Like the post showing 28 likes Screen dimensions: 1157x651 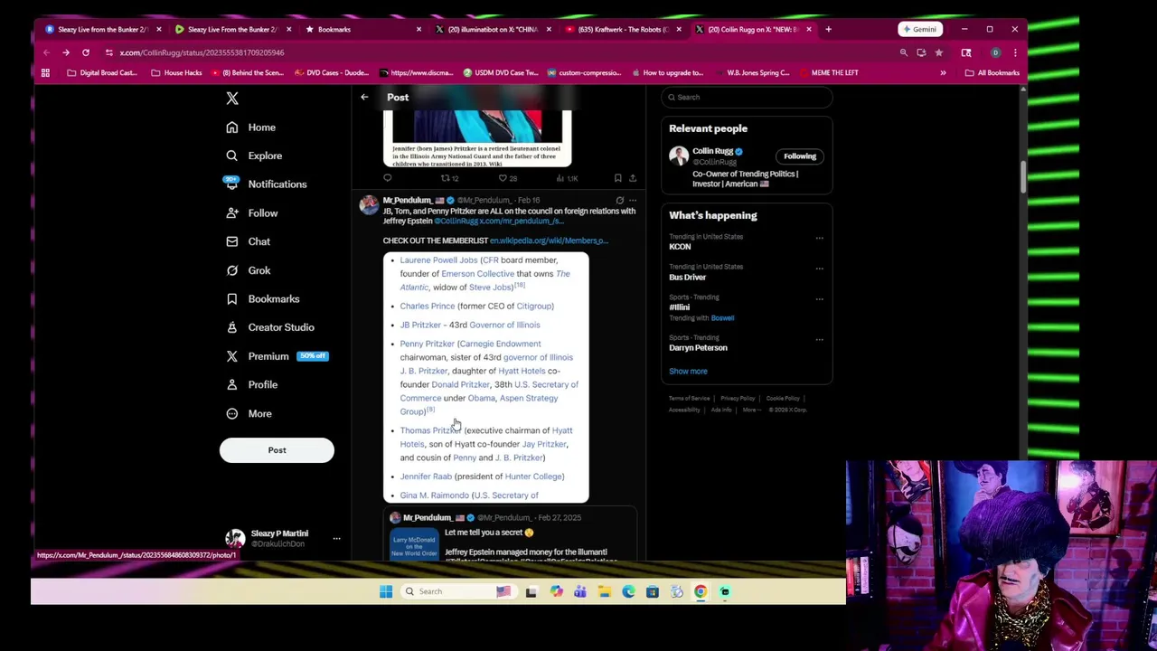tap(507, 178)
